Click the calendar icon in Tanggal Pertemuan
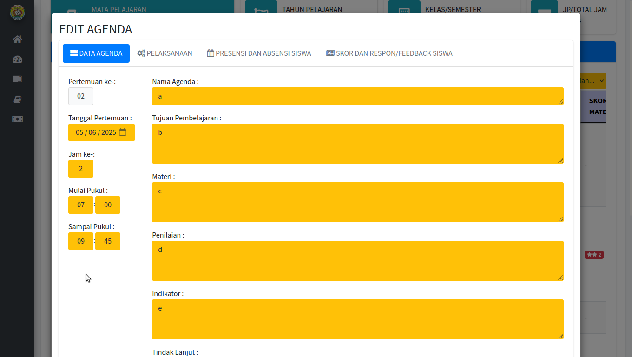This screenshot has width=632, height=357. tap(123, 132)
